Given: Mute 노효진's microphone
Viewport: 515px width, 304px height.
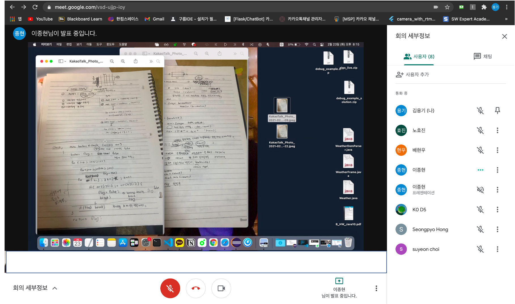Looking at the screenshot, I should point(480,130).
